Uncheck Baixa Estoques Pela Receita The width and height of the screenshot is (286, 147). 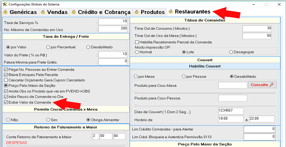[6, 75]
